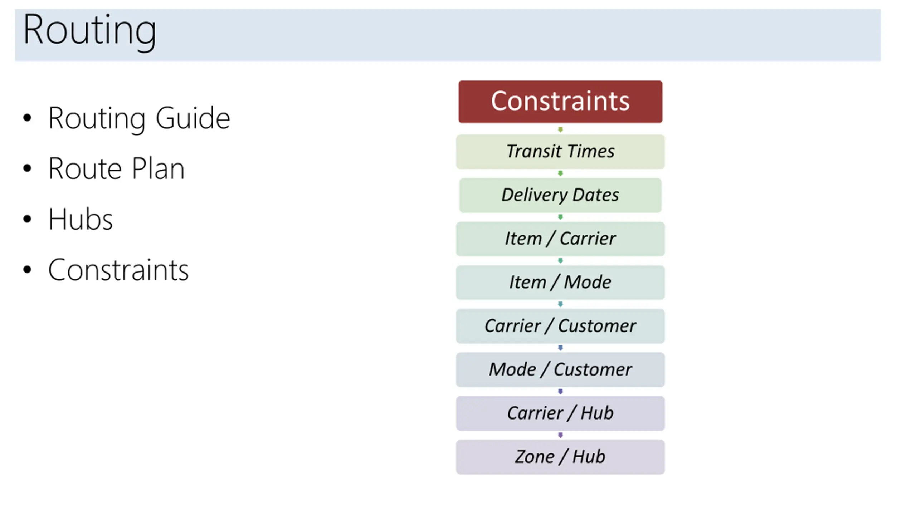The width and height of the screenshot is (916, 515).
Task: Click the arrow between Constraints and Transit Times
Action: 560,129
